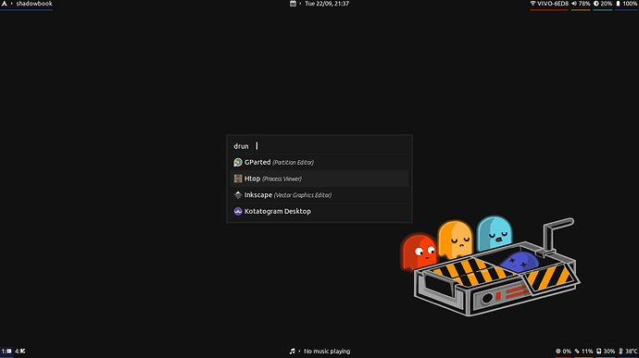Click the 38°C temperature value
This screenshot has height=358, width=639.
tap(632, 351)
